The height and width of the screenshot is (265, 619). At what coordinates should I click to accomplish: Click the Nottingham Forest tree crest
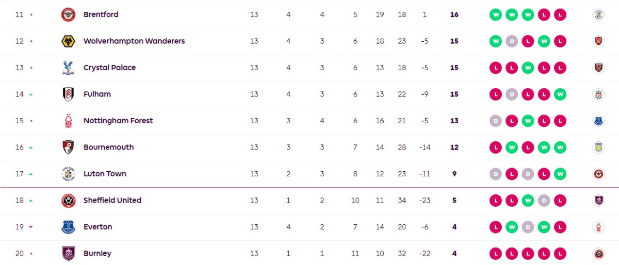[x=68, y=121]
